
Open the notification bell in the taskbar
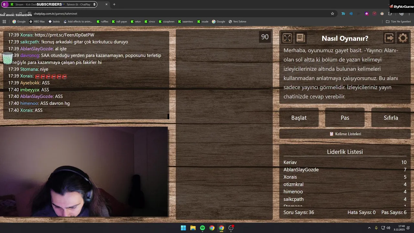tap(409, 228)
